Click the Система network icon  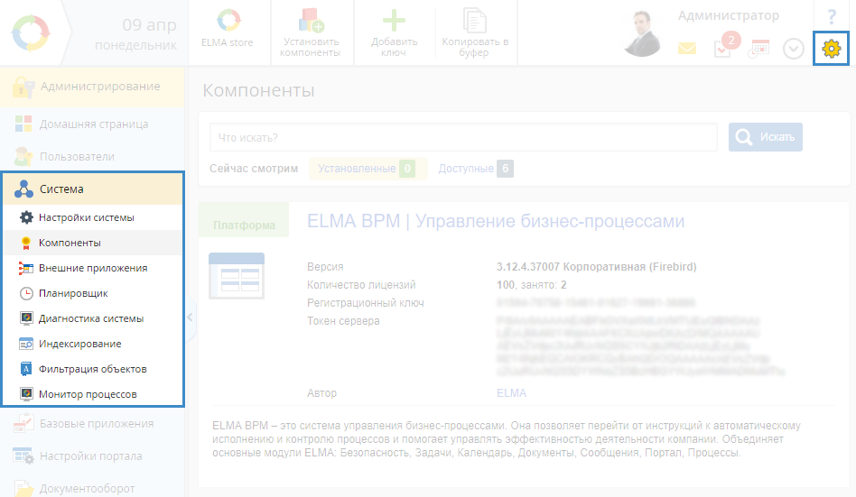23,189
